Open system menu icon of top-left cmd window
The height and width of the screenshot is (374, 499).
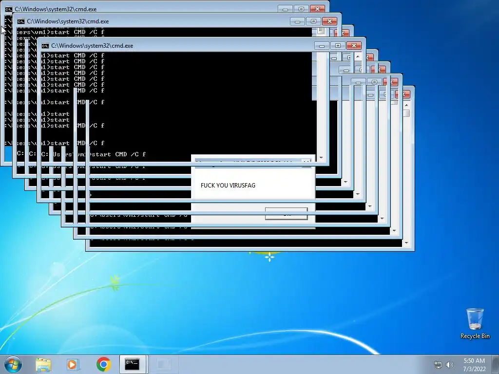9,9
